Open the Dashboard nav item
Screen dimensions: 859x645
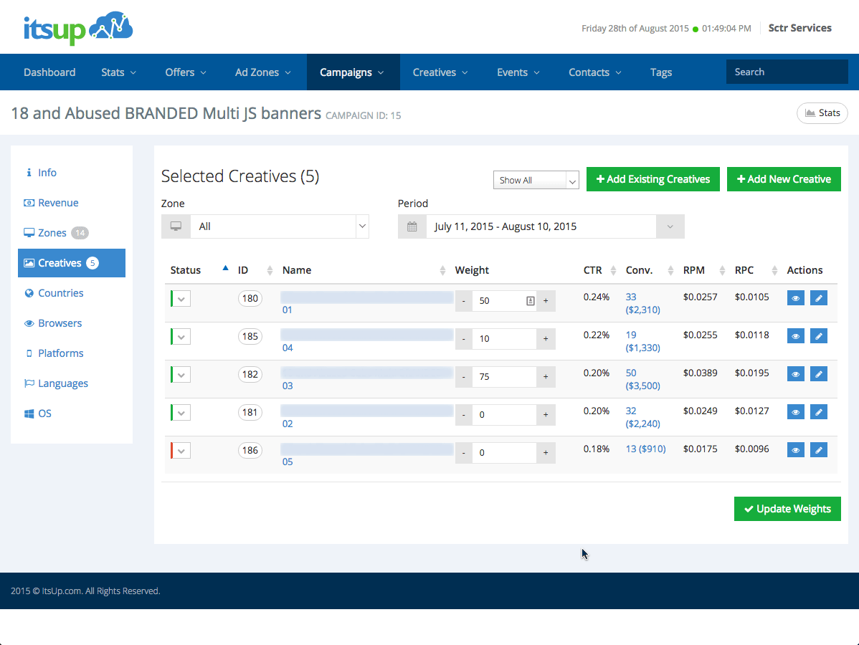(49, 72)
